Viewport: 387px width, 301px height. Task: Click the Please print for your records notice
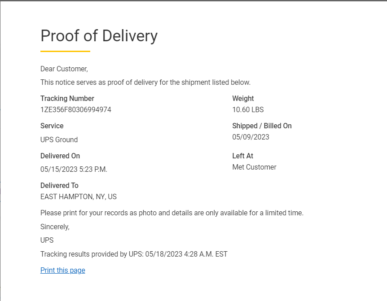(x=172, y=213)
